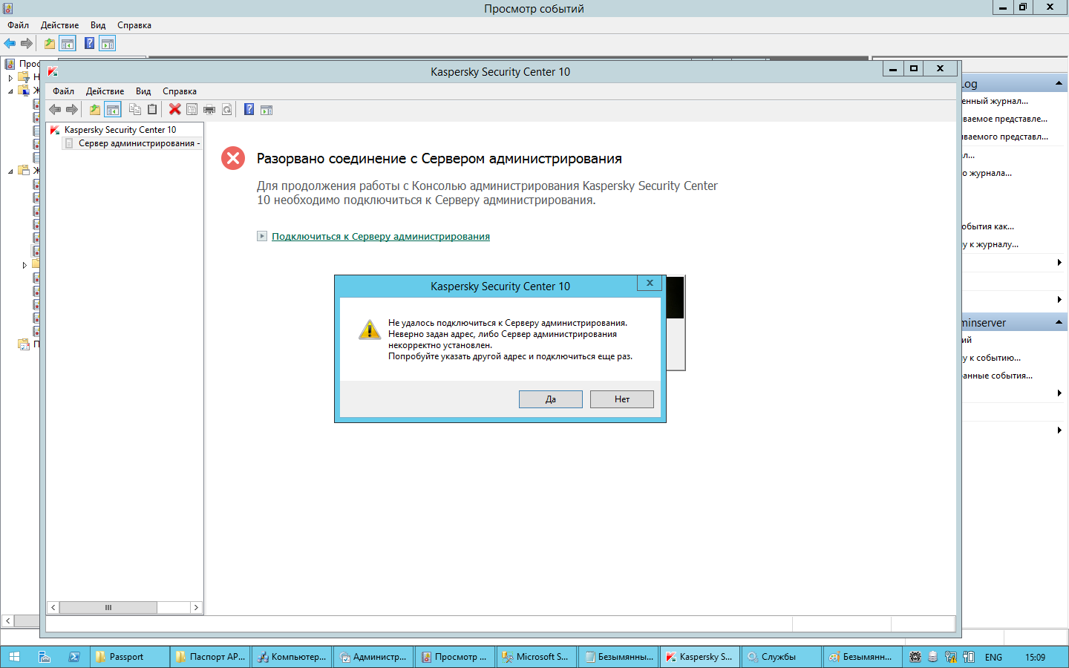This screenshot has height=668, width=1069.
Task: Click the Подключиться к Серверу администрирования link
Action: [x=381, y=236]
